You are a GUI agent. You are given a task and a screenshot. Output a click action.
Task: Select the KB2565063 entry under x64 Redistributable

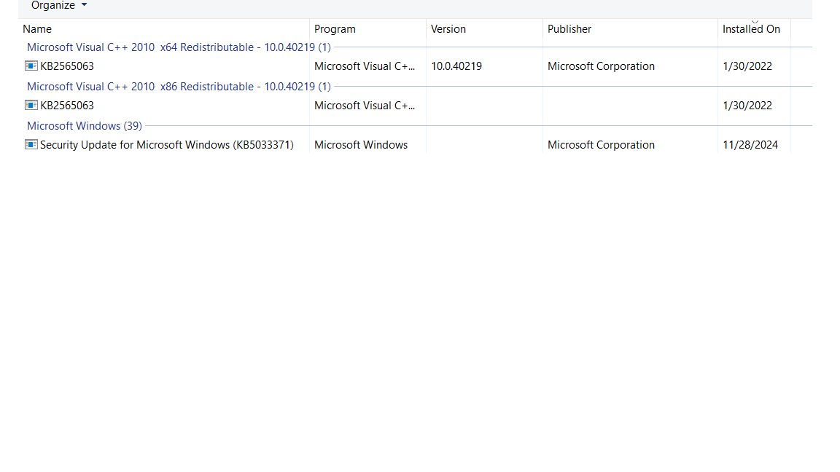67,66
